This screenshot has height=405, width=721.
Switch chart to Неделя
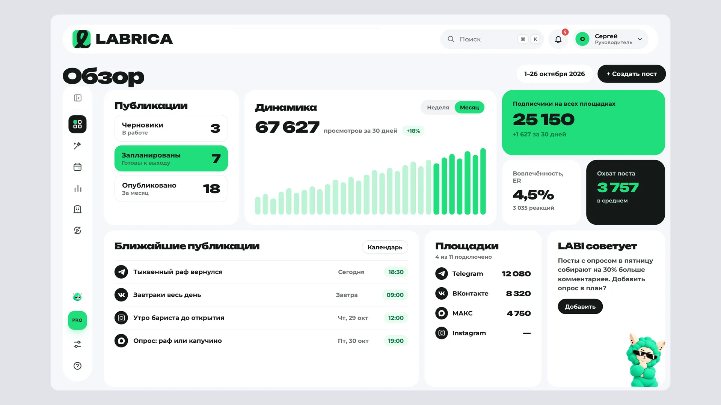(438, 108)
